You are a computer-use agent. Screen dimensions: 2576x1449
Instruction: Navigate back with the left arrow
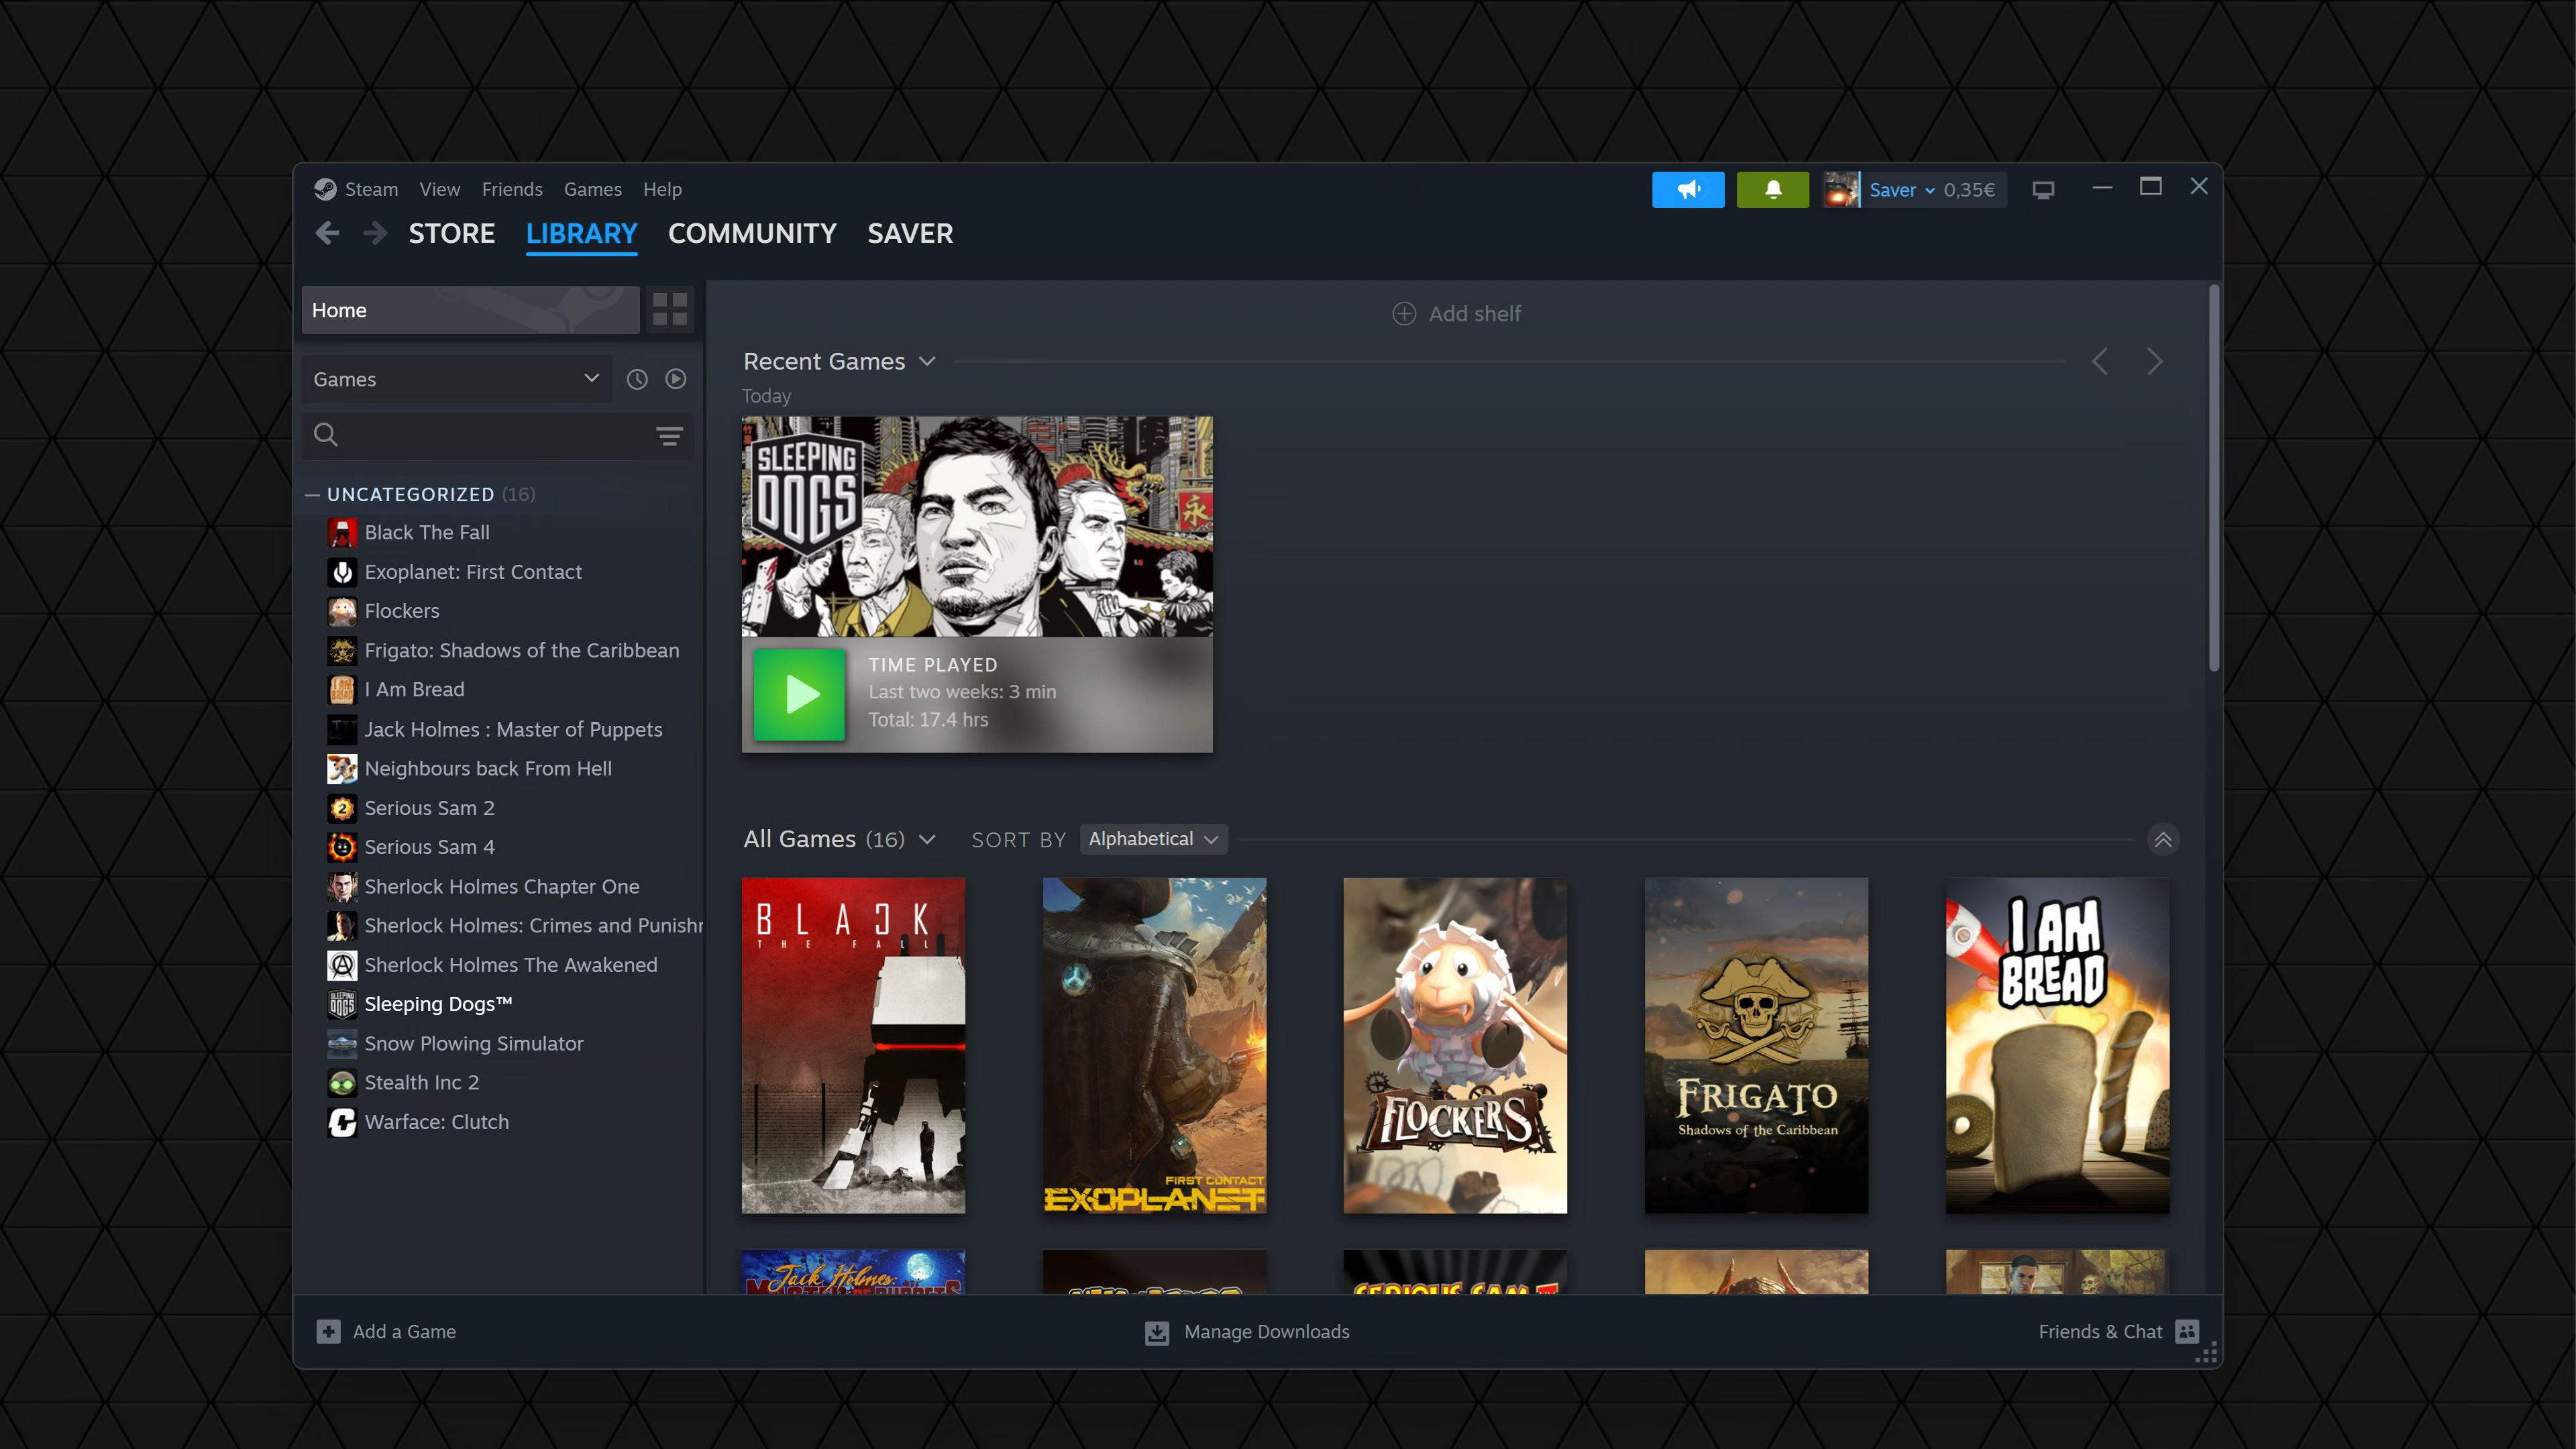pyautogui.click(x=327, y=233)
